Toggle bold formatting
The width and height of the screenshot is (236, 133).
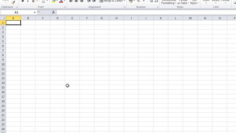coord(23,1)
